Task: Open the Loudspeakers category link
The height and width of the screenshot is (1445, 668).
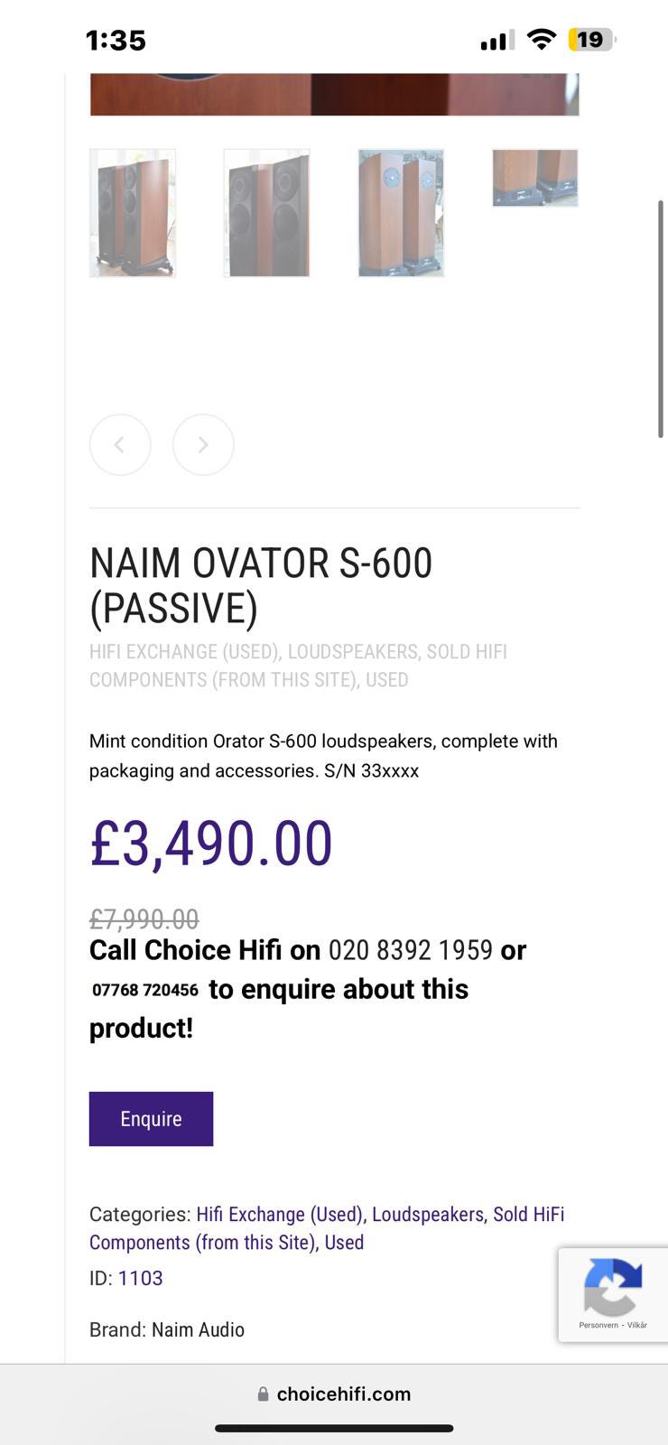Action: (x=428, y=1214)
